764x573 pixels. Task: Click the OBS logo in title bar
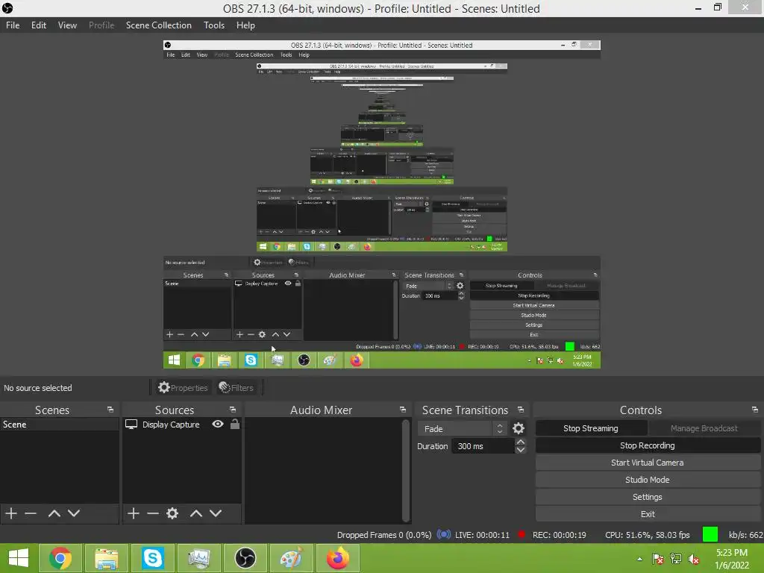[x=7, y=8]
